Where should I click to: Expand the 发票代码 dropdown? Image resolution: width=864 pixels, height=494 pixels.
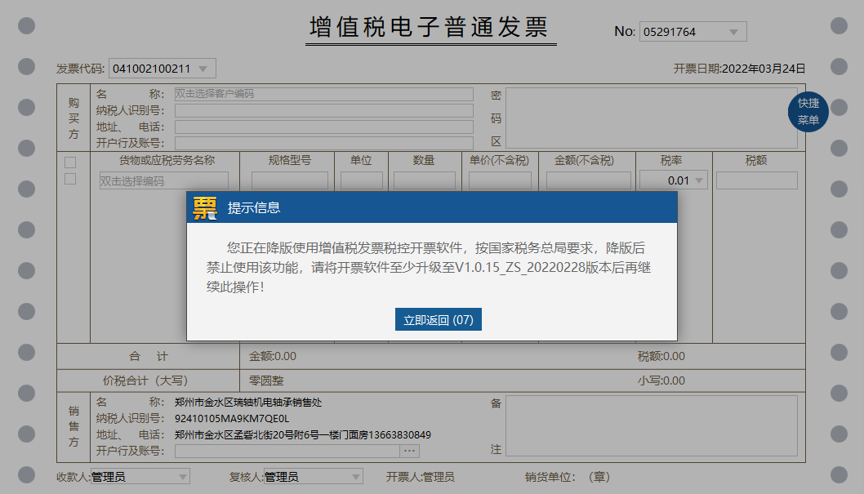pos(203,69)
